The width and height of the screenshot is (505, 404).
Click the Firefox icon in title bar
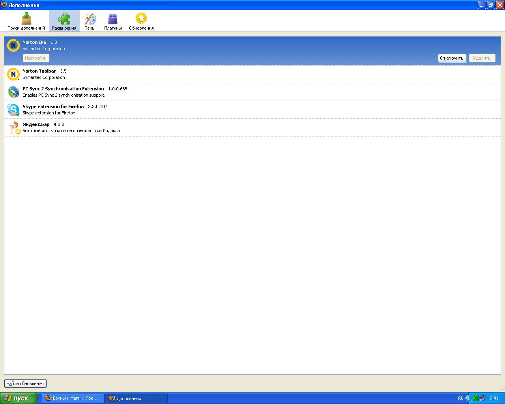click(x=4, y=5)
